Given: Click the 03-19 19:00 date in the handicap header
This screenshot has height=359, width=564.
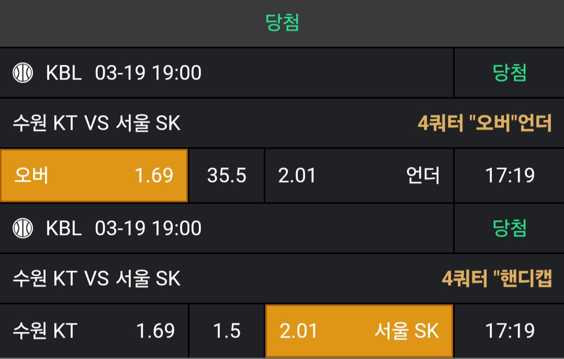Looking at the screenshot, I should (148, 228).
